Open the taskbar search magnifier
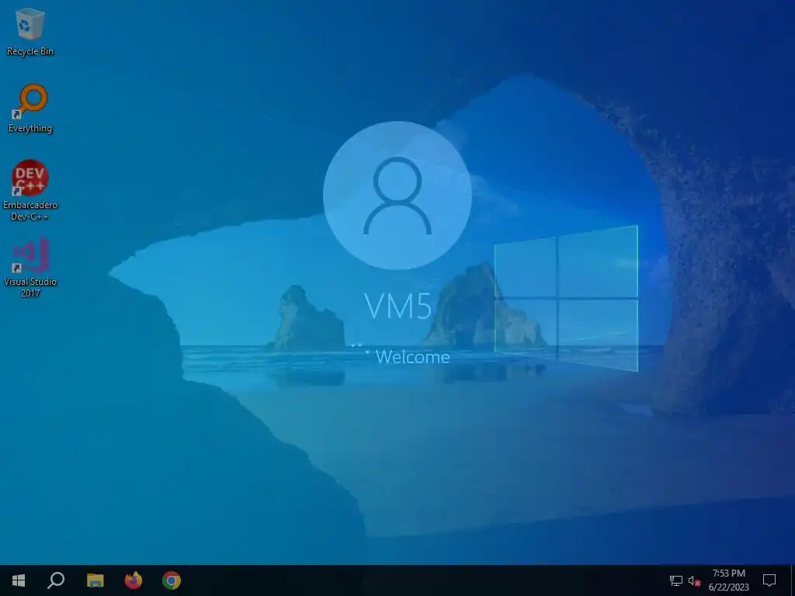Screen dimensions: 795x596 coord(56,580)
